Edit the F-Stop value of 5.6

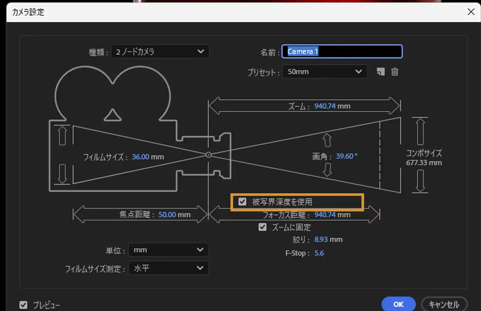coord(319,253)
